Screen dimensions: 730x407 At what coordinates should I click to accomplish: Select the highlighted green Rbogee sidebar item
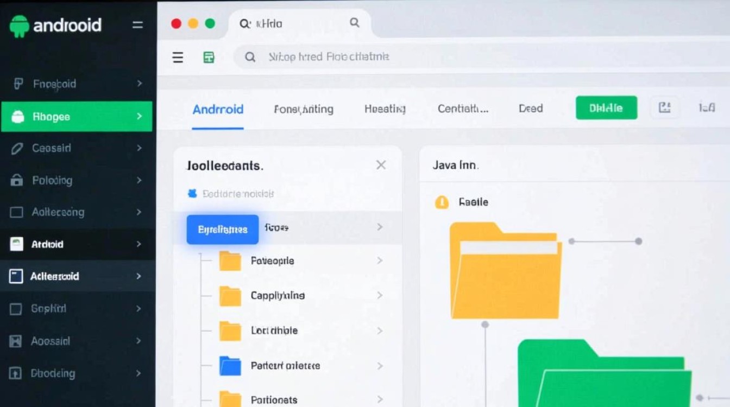click(76, 116)
